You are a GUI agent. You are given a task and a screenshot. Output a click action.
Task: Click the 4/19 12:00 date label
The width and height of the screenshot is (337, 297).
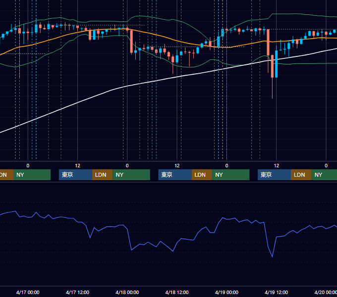coord(276,292)
